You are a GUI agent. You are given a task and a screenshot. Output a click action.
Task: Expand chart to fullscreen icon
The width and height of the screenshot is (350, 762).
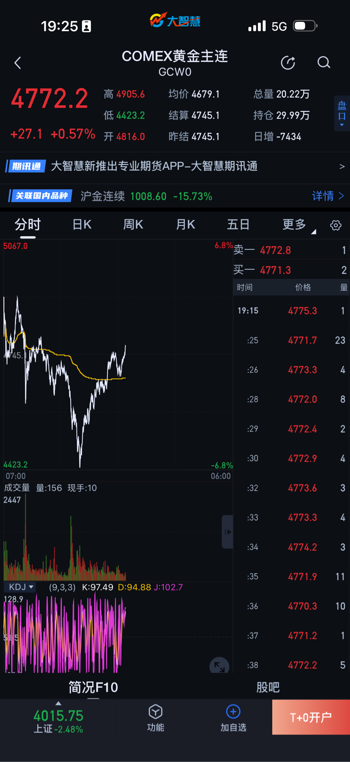tap(219, 667)
